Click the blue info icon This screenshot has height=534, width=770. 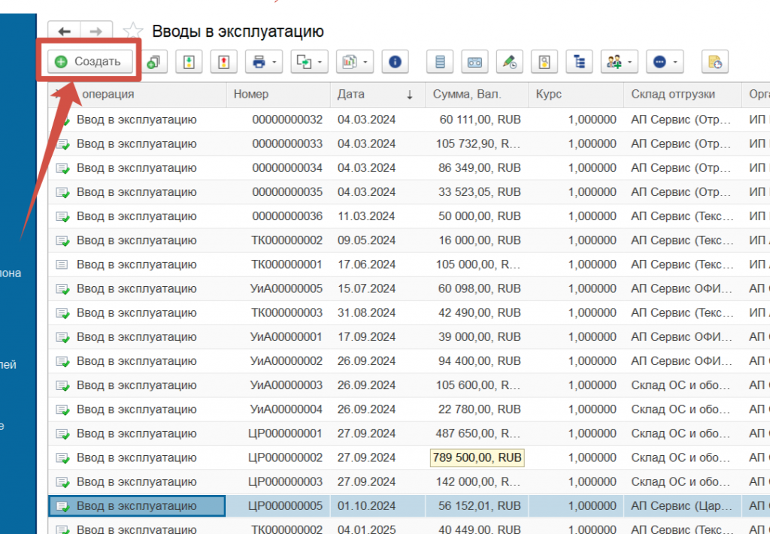point(395,62)
